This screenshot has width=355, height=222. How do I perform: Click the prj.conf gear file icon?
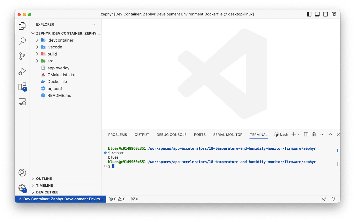tap(43, 88)
